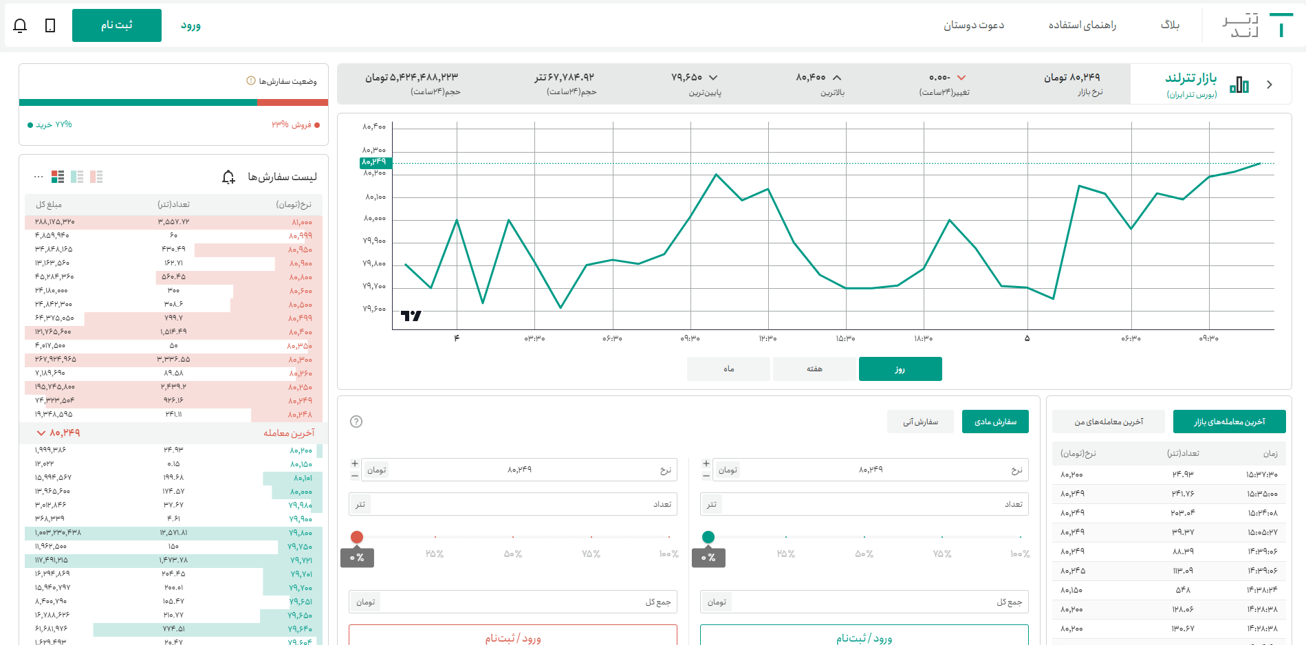Show sell orders only view
This screenshot has width=1306, height=645.
(96, 177)
